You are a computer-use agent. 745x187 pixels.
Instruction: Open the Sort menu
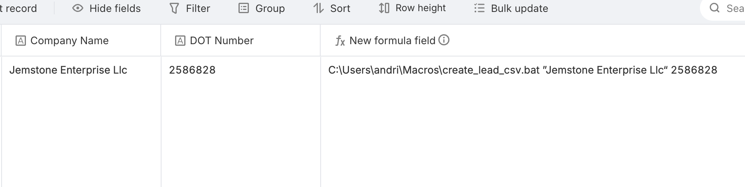332,8
